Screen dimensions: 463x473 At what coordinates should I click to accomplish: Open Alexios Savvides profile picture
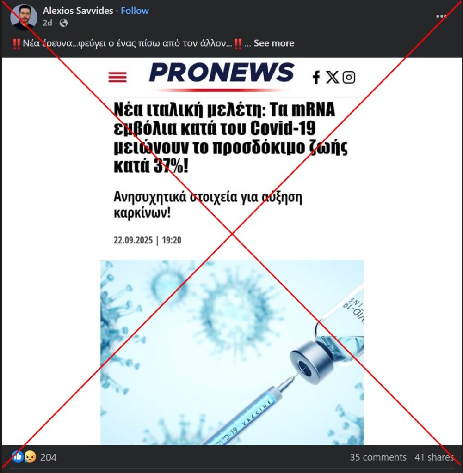click(24, 17)
